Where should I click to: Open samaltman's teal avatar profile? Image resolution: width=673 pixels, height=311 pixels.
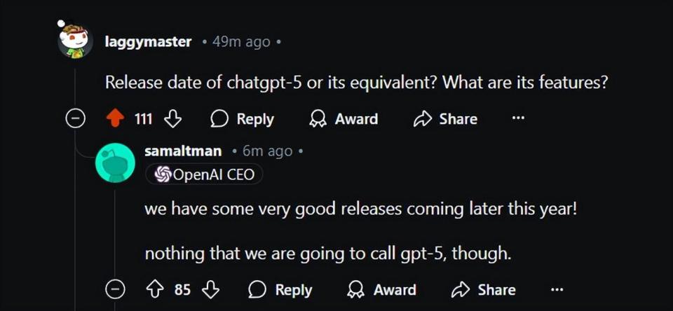point(115,163)
